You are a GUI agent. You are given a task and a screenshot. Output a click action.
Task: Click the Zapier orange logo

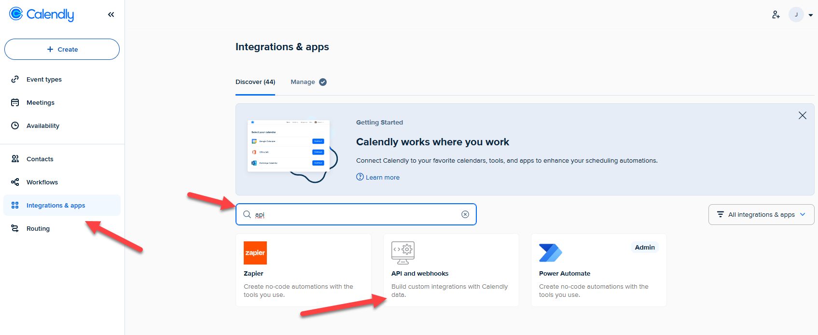coord(255,253)
